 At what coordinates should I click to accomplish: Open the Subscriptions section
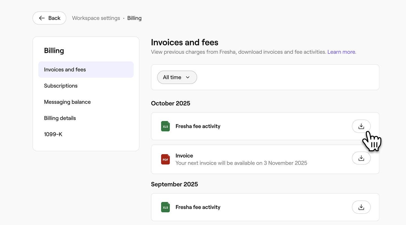click(x=61, y=86)
